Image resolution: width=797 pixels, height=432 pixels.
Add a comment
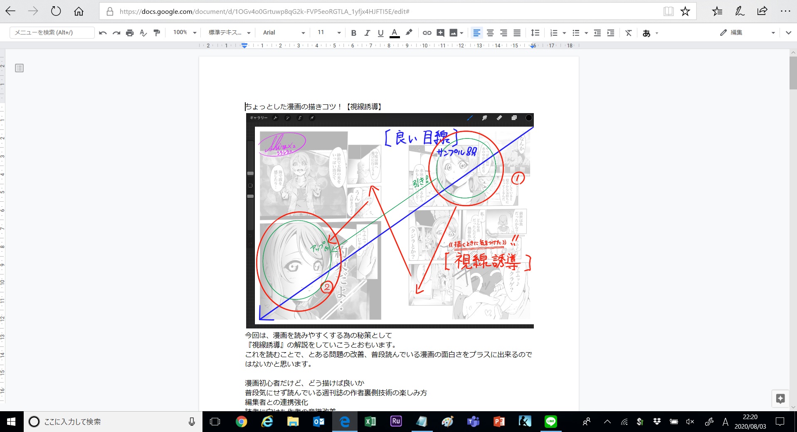tap(441, 33)
